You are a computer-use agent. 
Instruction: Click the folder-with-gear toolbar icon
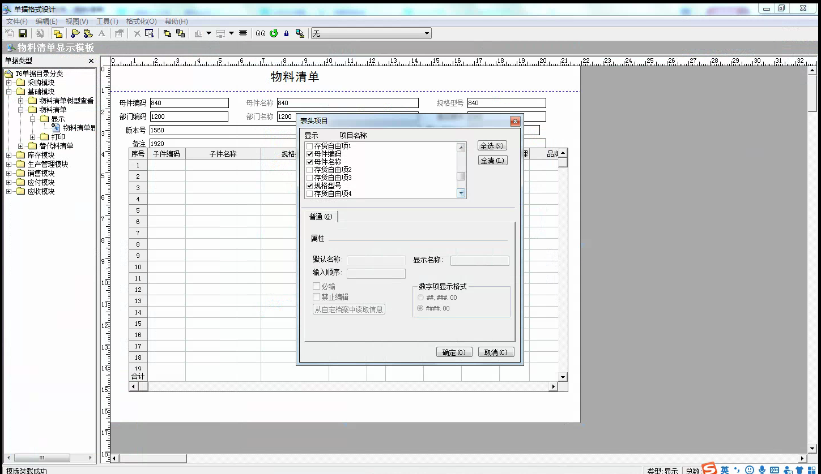[88, 33]
